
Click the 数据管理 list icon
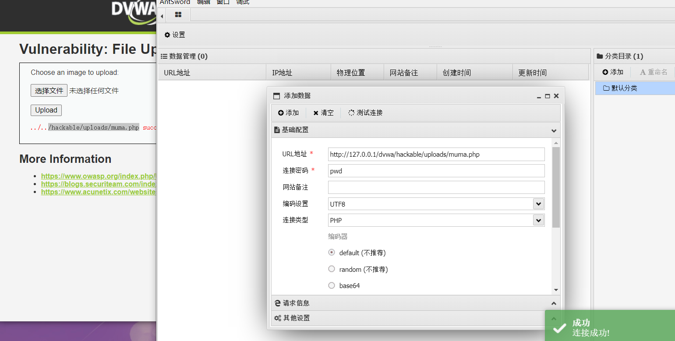coord(164,56)
